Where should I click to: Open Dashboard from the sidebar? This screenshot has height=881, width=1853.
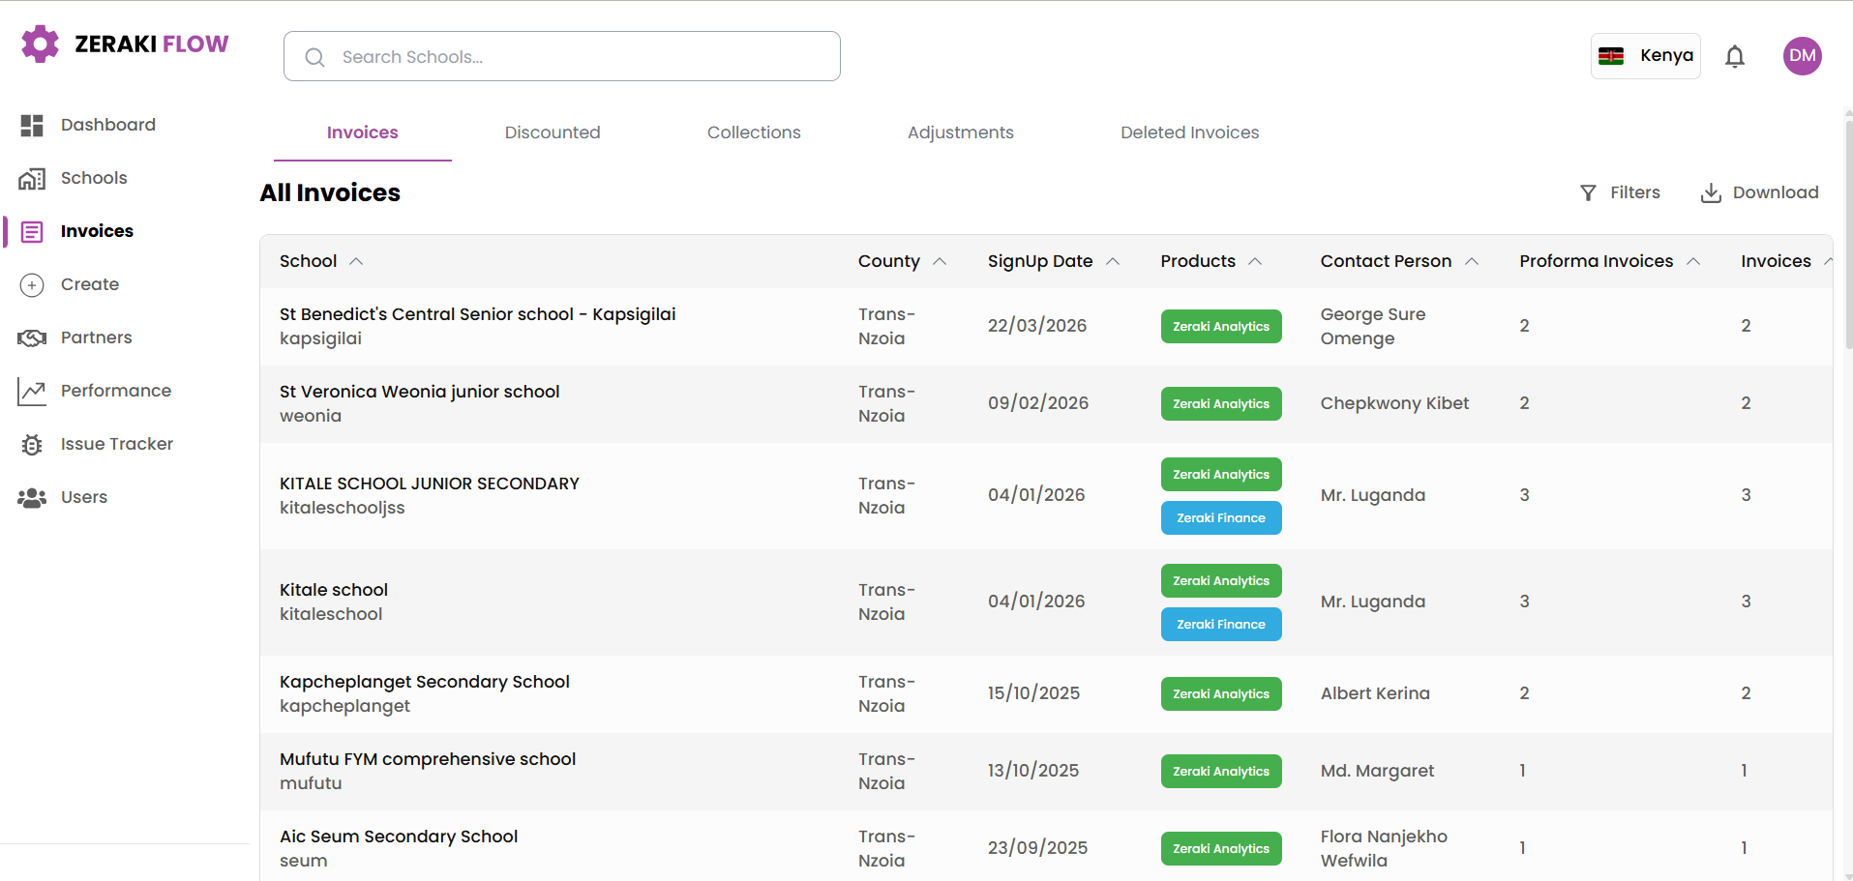coord(108,125)
